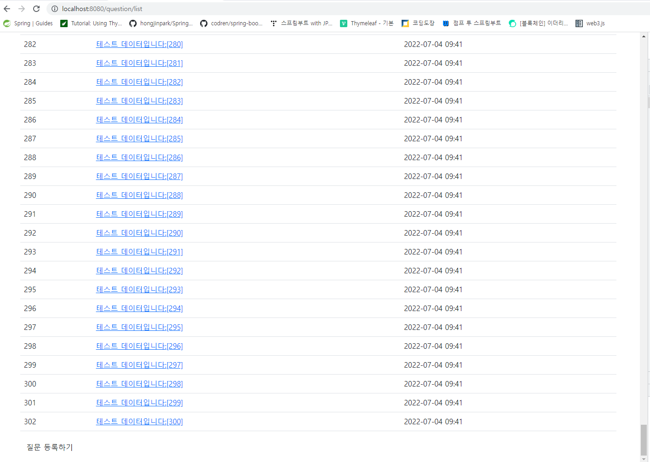Open question link 테스트 데이터입니다:[300]
650x462 pixels.
pyautogui.click(x=139, y=422)
